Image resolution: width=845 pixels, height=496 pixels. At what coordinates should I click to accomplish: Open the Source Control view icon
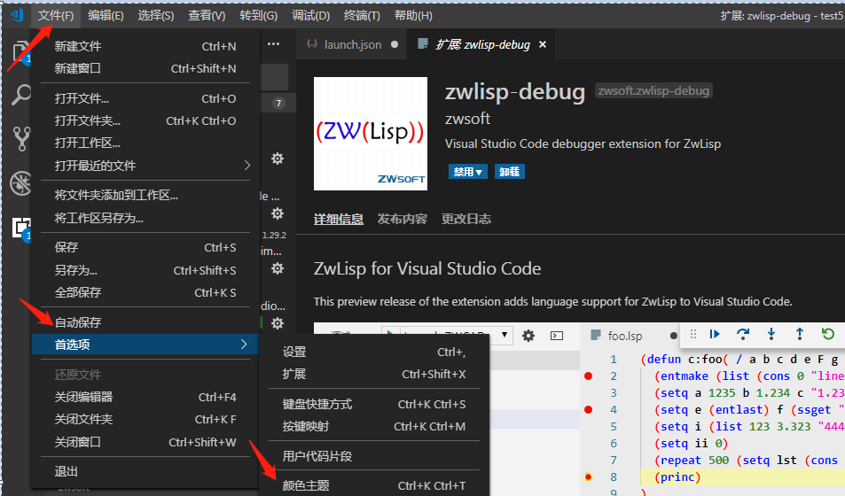pyautogui.click(x=21, y=139)
